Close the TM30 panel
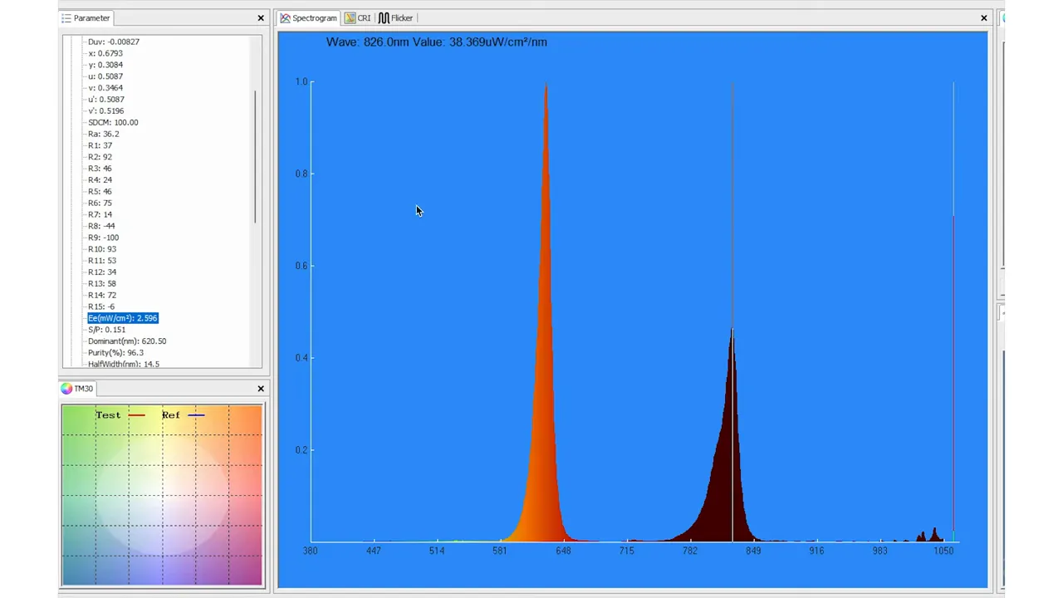This screenshot has width=1063, height=598. click(x=260, y=388)
